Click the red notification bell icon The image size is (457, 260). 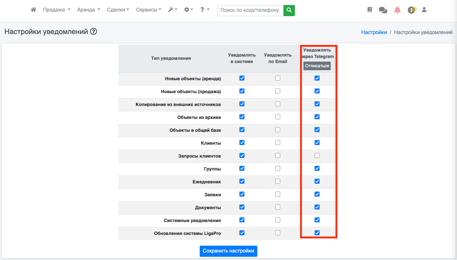coord(397,10)
